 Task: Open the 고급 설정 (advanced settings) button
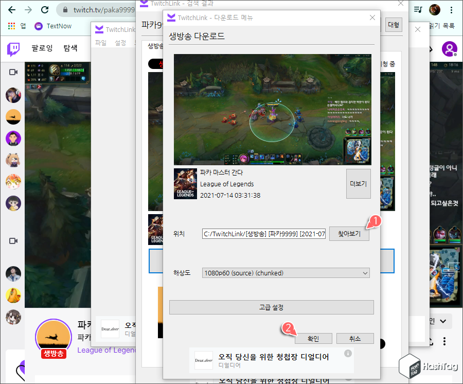271,307
